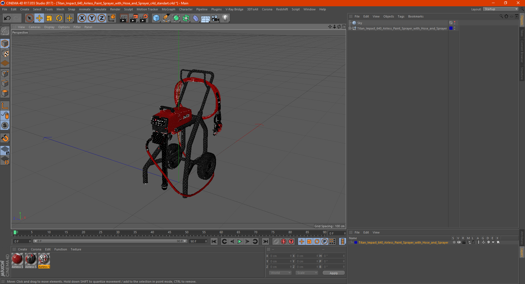Screen dimensions: 525x284
Task: Open Edit Render Settings icon
Action: click(x=144, y=18)
